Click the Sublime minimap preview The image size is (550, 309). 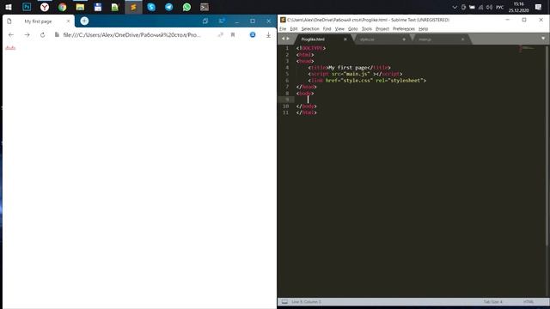pyautogui.click(x=527, y=49)
